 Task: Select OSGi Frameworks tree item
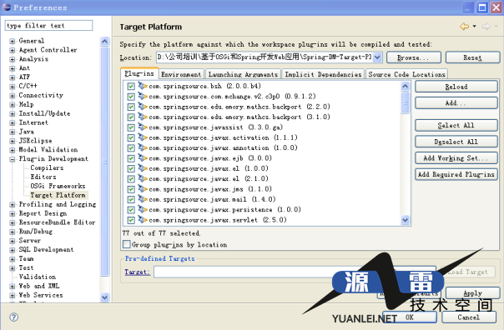[58, 186]
